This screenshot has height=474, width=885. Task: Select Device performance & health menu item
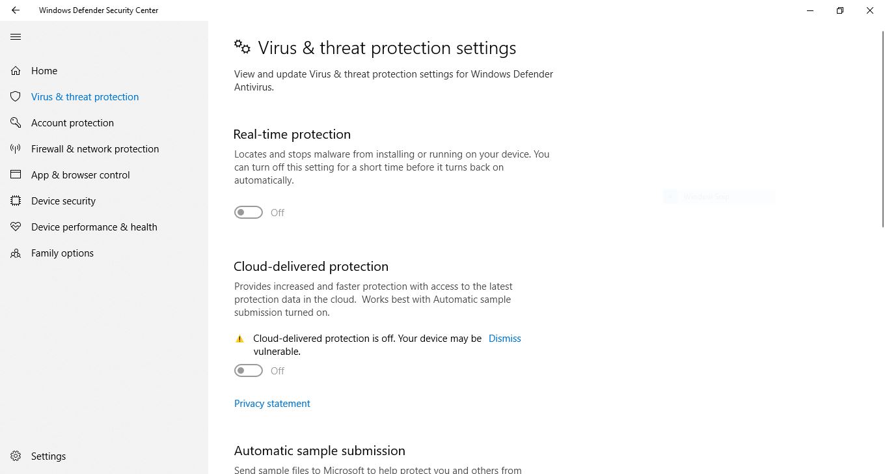tap(94, 227)
